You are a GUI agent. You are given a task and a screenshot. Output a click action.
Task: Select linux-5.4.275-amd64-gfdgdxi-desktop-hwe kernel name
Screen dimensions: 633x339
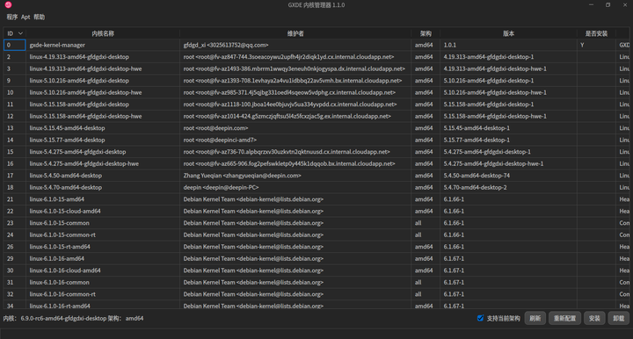coord(84,163)
